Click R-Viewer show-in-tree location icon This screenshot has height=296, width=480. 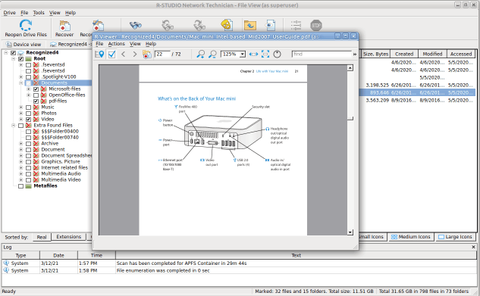pos(99,54)
